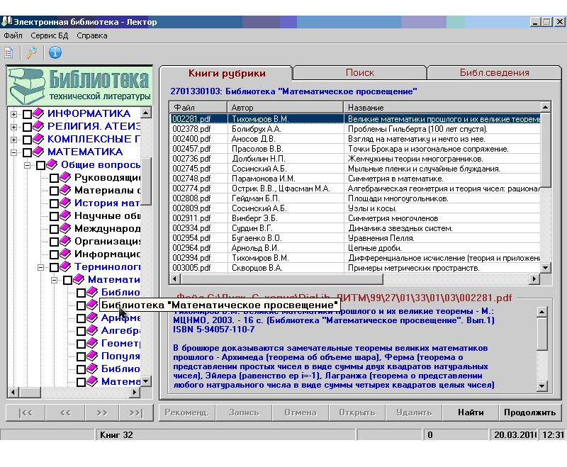Screen dimensions: 567x467
Task: Click book icon beside Терминология
Action: click(65, 266)
